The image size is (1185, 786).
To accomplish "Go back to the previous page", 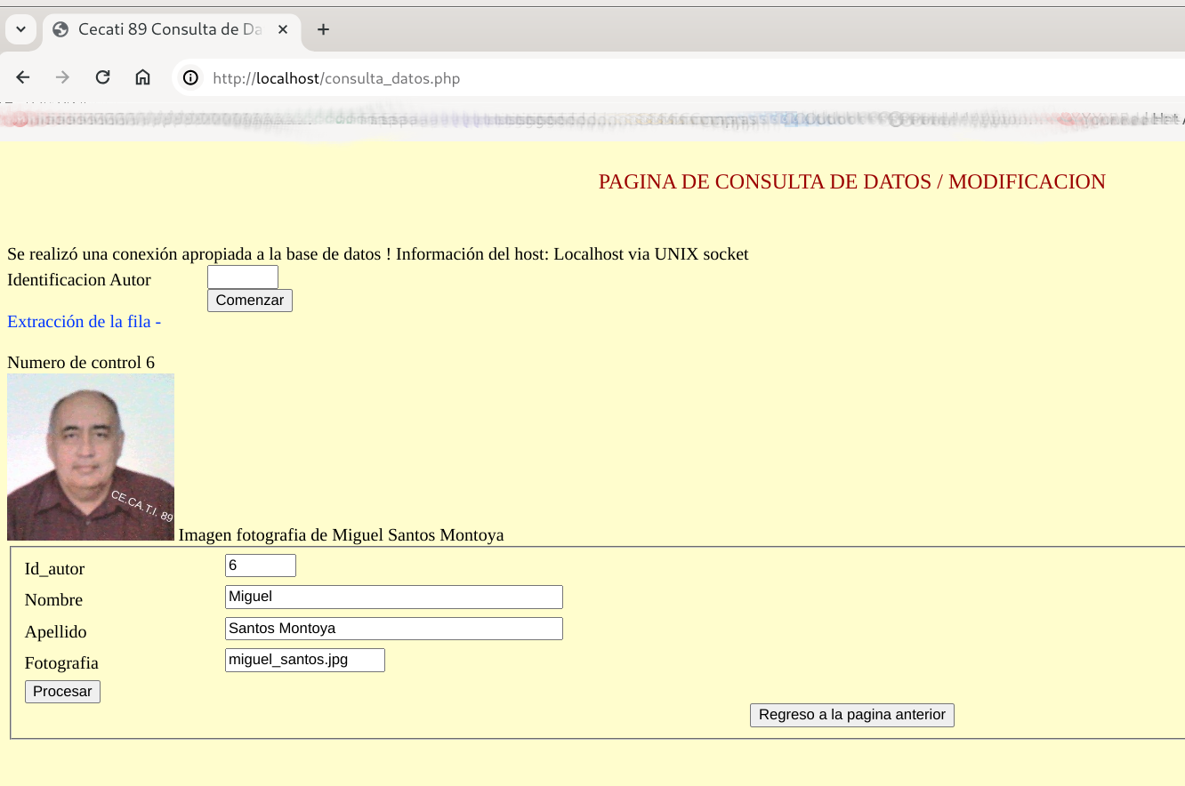I will click(x=23, y=77).
